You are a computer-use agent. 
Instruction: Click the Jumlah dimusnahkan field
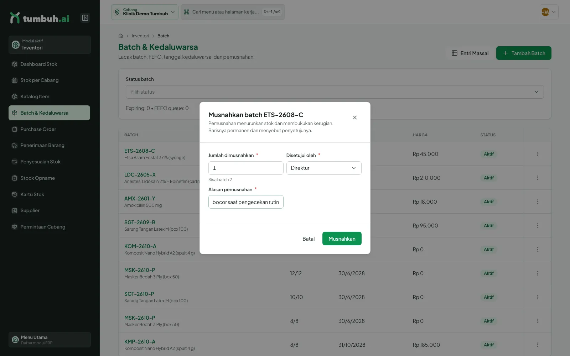tap(246, 168)
